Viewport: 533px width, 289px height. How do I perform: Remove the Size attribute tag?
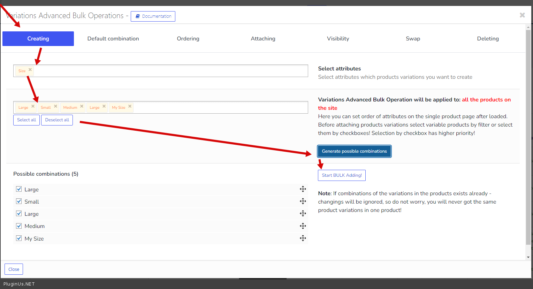tap(30, 70)
